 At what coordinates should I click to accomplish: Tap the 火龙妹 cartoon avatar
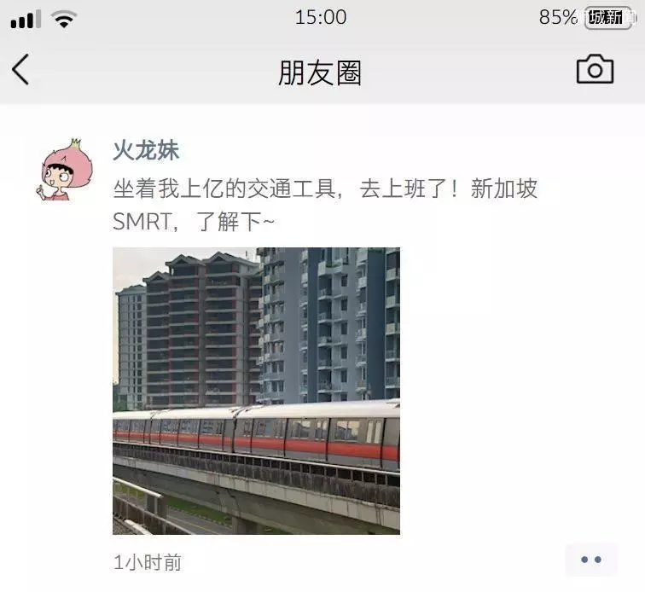pyautogui.click(x=65, y=170)
